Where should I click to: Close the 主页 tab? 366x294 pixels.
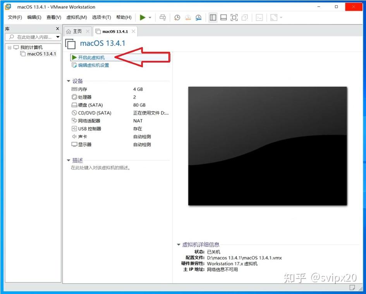coord(88,31)
